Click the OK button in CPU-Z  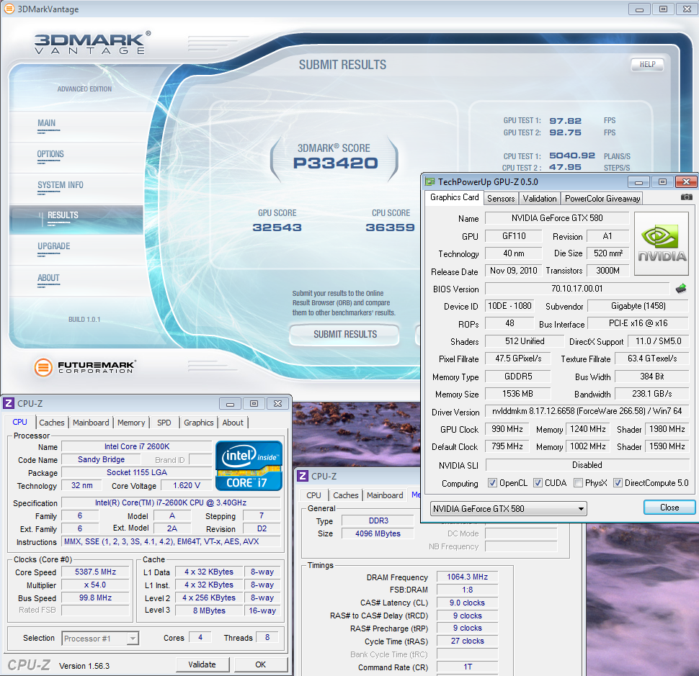pos(260,664)
